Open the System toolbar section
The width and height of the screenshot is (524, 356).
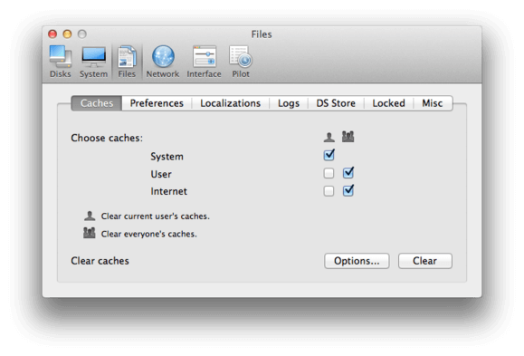[x=93, y=62]
